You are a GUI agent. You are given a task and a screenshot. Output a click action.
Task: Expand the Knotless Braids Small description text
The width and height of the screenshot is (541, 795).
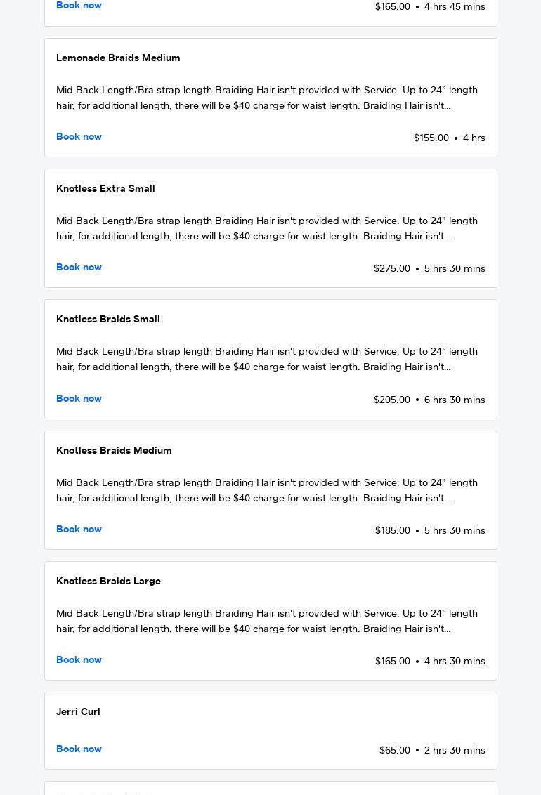(x=267, y=360)
